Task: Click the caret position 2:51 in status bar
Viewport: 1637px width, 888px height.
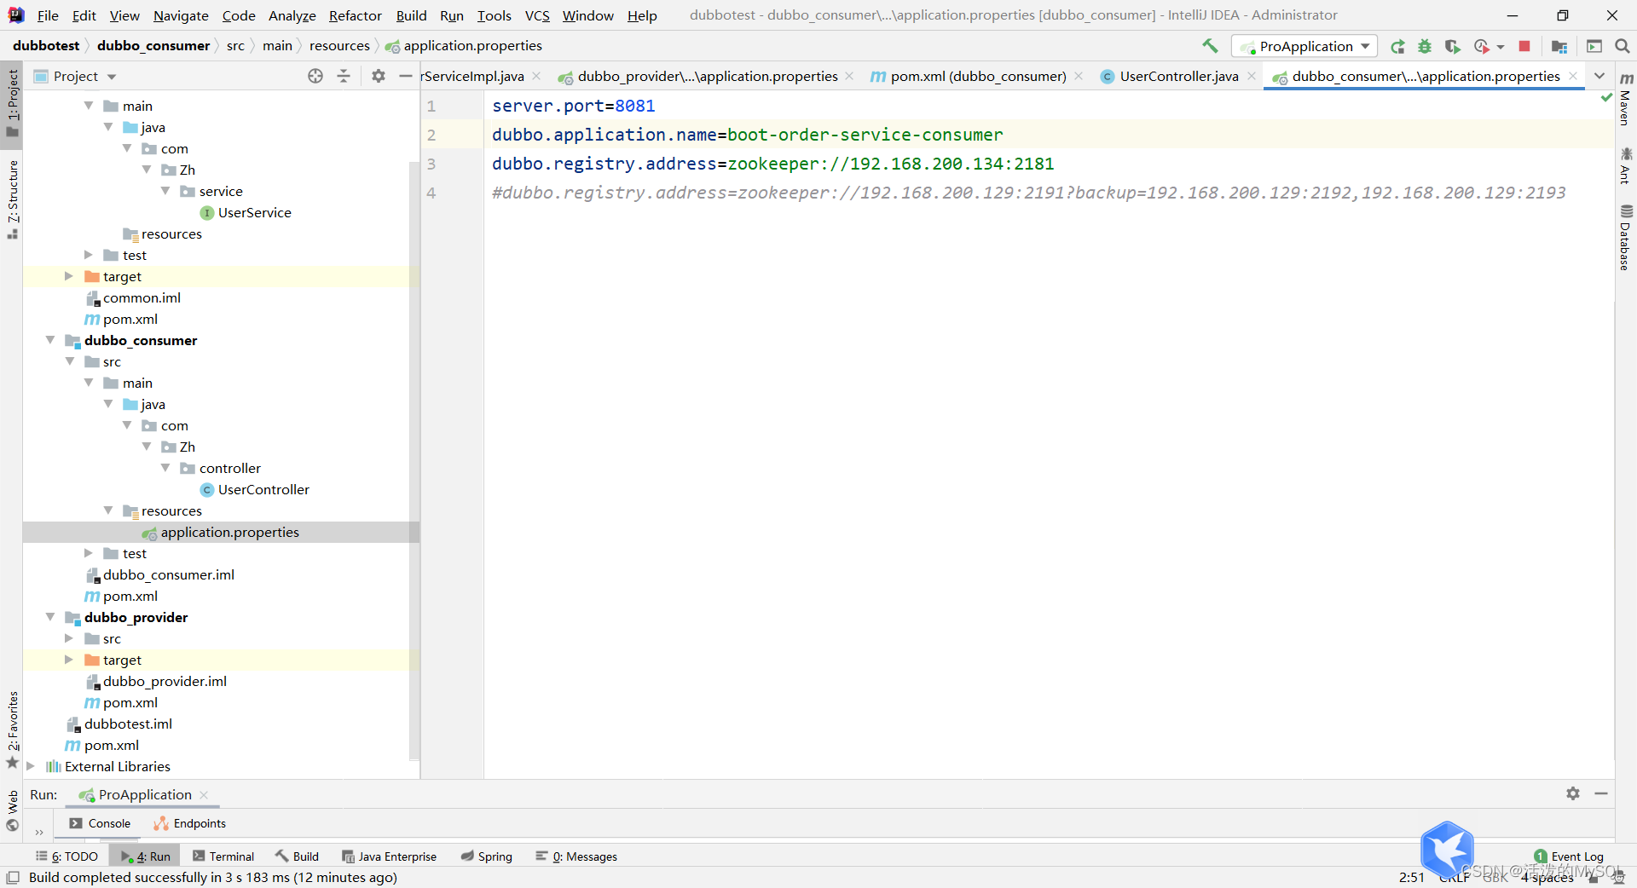Action: [x=1412, y=877]
